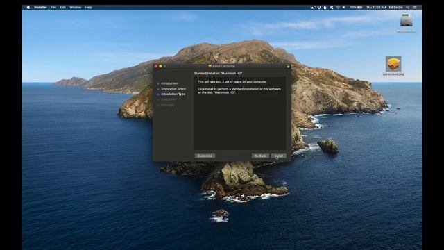Select the Destination Select step

pyautogui.click(x=173, y=89)
